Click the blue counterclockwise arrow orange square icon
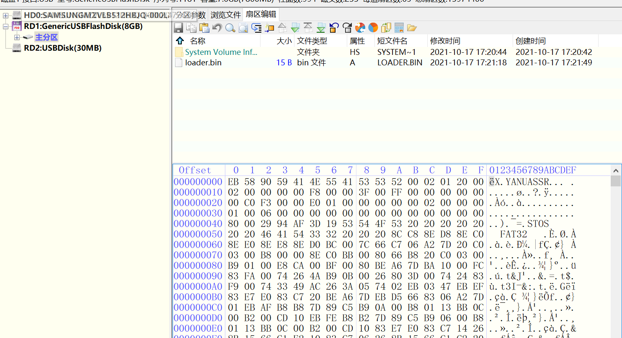Screen dimensions: 622x338 point(334,28)
